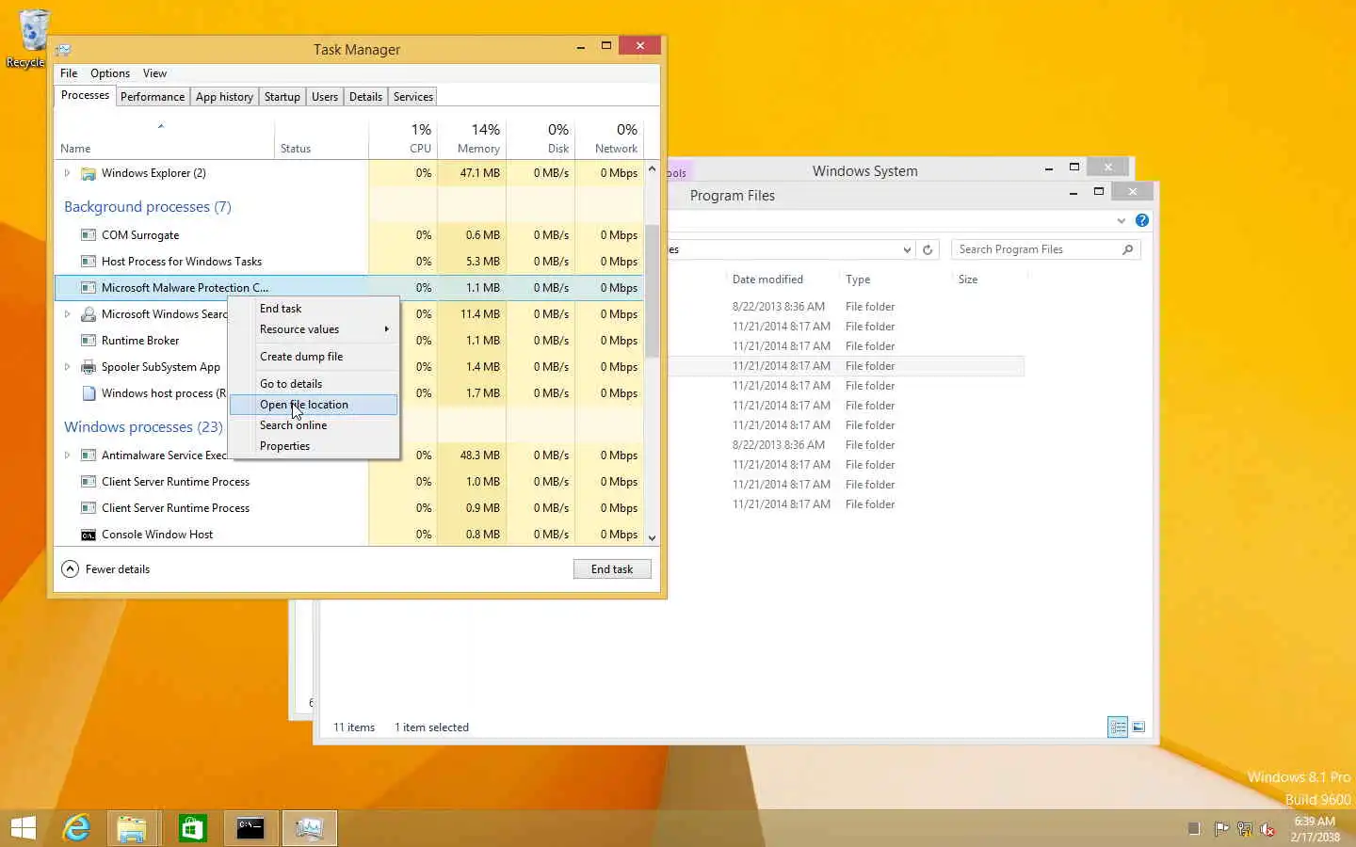The width and height of the screenshot is (1356, 847).
Task: Switch Program Files to details view
Action: (1118, 727)
